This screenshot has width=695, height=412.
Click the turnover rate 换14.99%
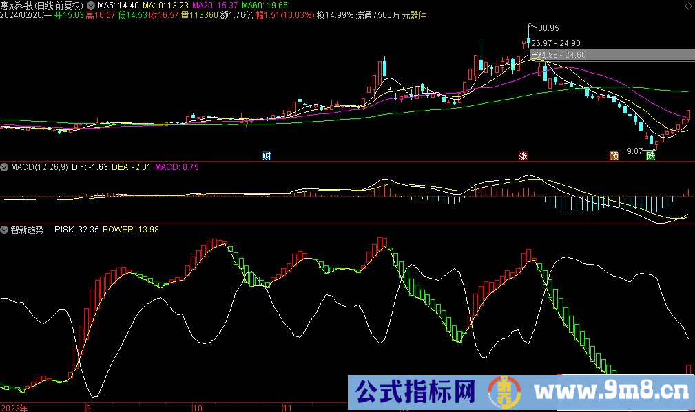(335, 16)
